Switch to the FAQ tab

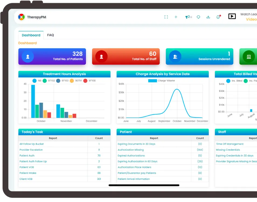click(50, 35)
